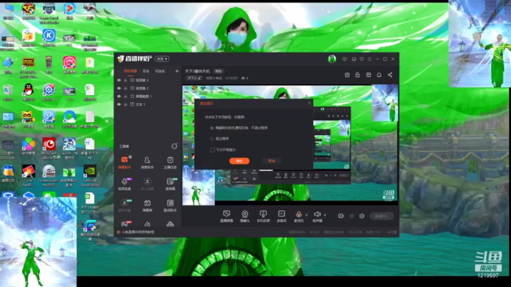Hide the 视频集 3 source with the eye
The width and height of the screenshot is (511, 287).
click(x=119, y=80)
